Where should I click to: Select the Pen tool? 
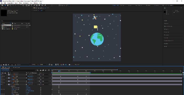[29, 5]
